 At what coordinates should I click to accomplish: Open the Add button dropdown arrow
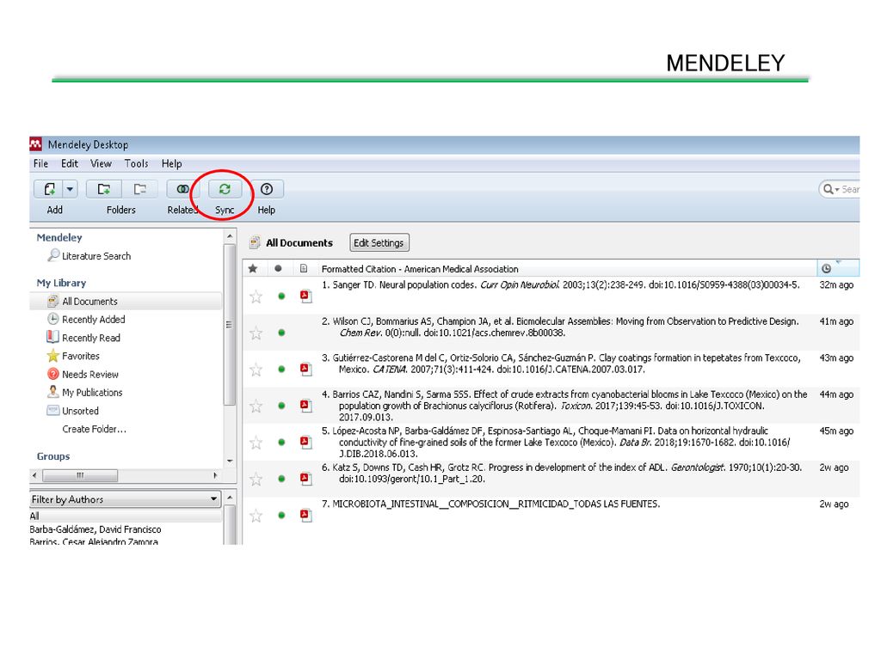(x=71, y=189)
